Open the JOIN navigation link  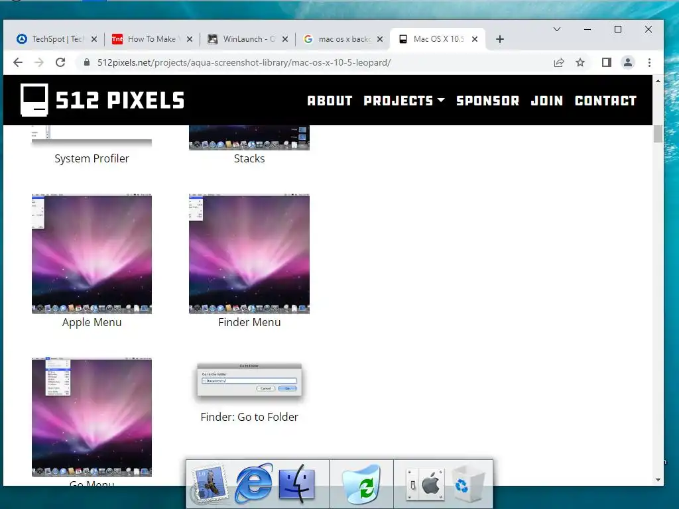click(x=547, y=101)
